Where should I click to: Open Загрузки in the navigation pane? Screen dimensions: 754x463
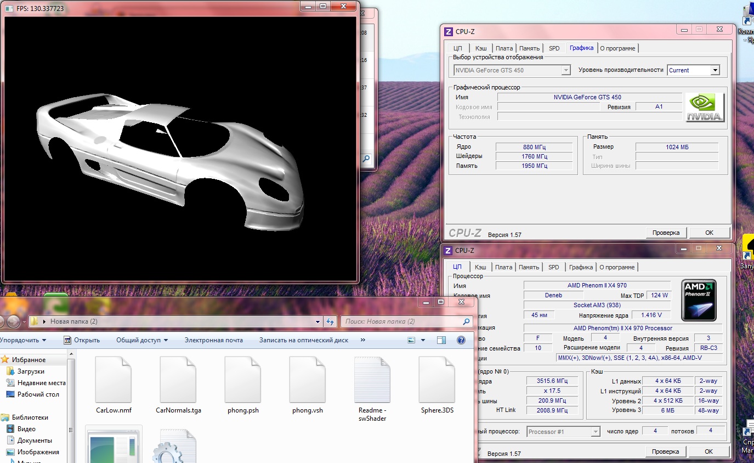pyautogui.click(x=30, y=371)
